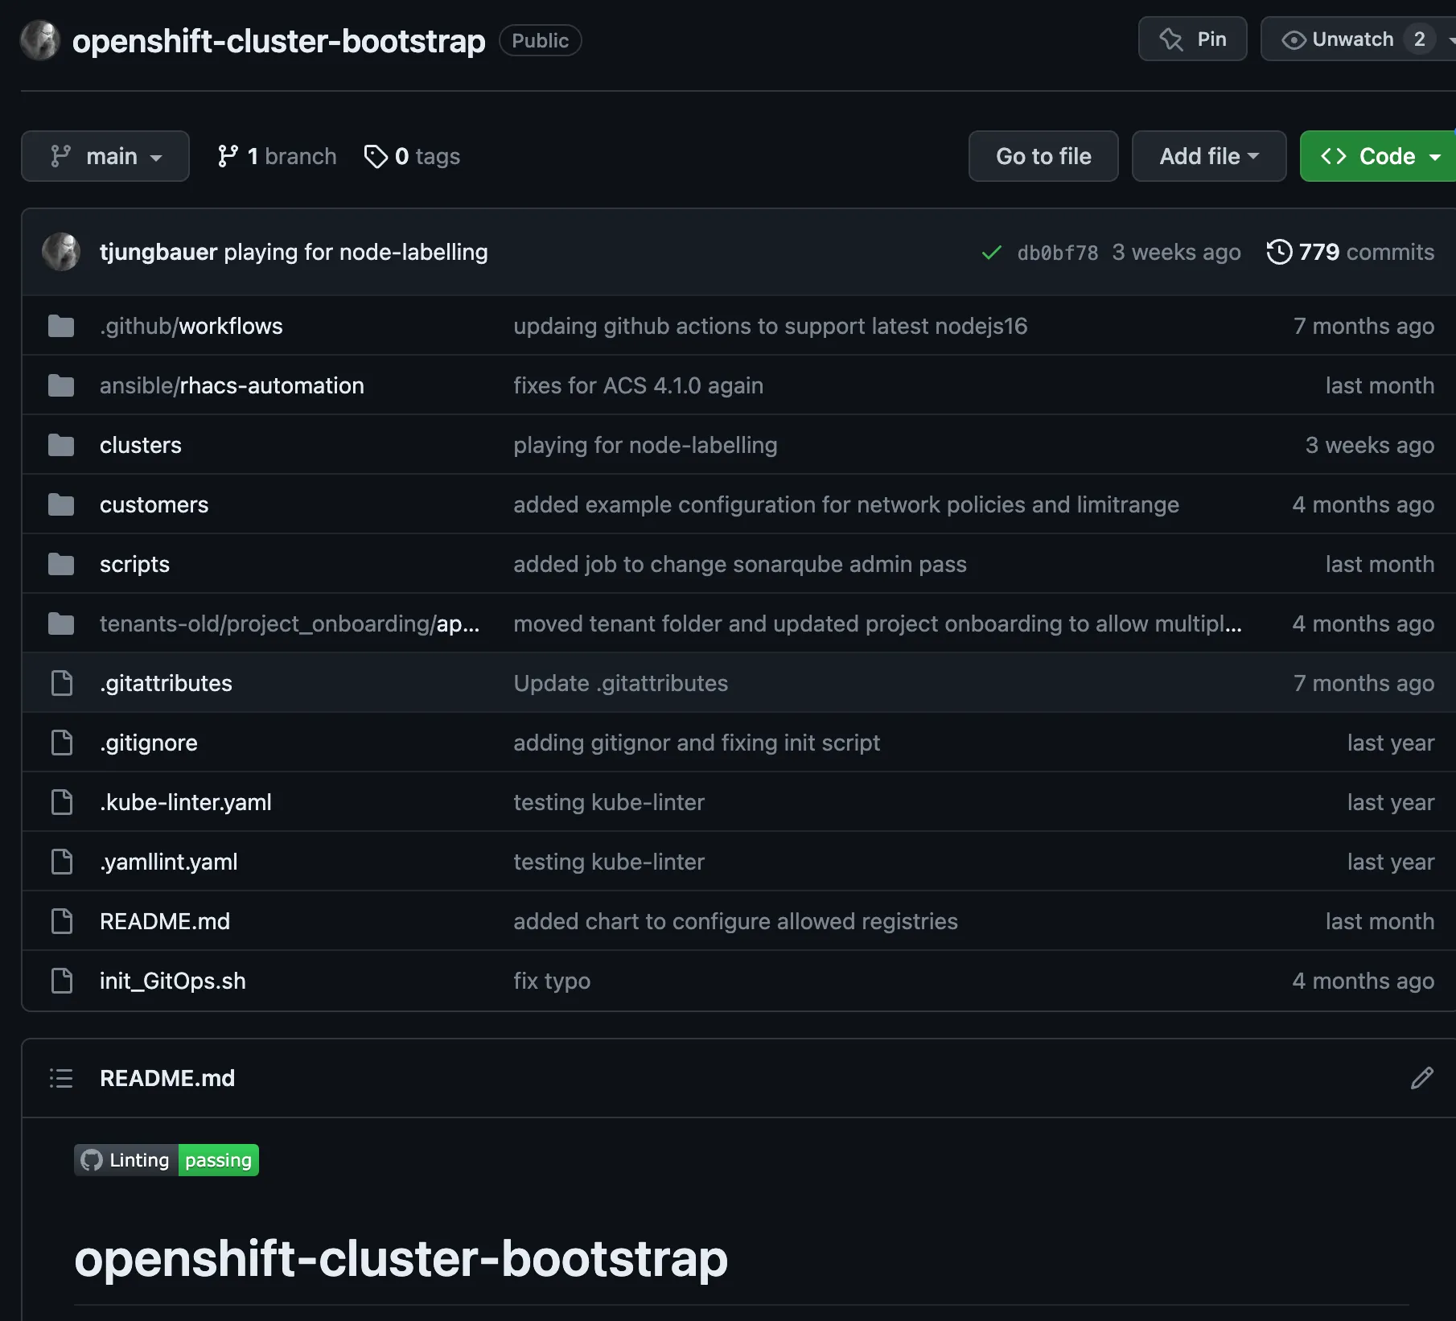
Task: Click the commit history clock icon near 779 commits
Action: click(x=1279, y=252)
